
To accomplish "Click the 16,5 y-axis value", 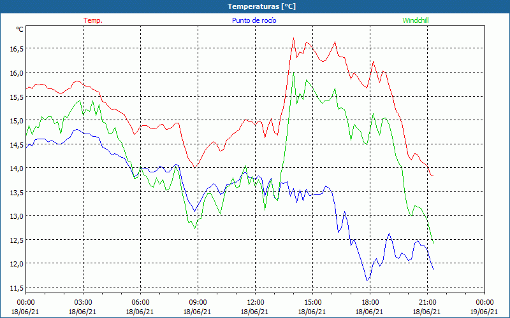I will pos(17,49).
